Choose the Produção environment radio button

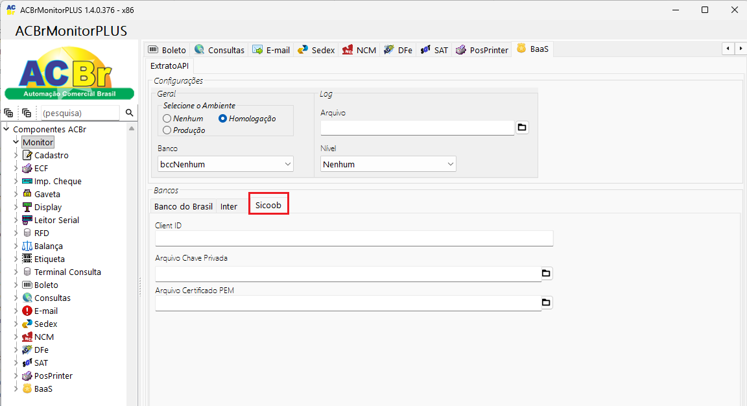click(x=167, y=130)
